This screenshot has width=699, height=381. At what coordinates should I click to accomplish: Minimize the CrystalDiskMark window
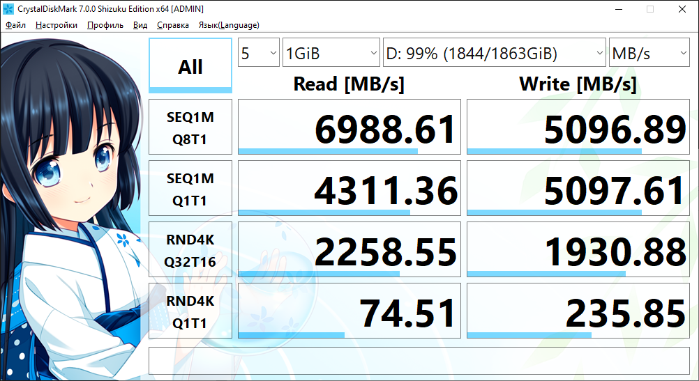tap(618, 9)
